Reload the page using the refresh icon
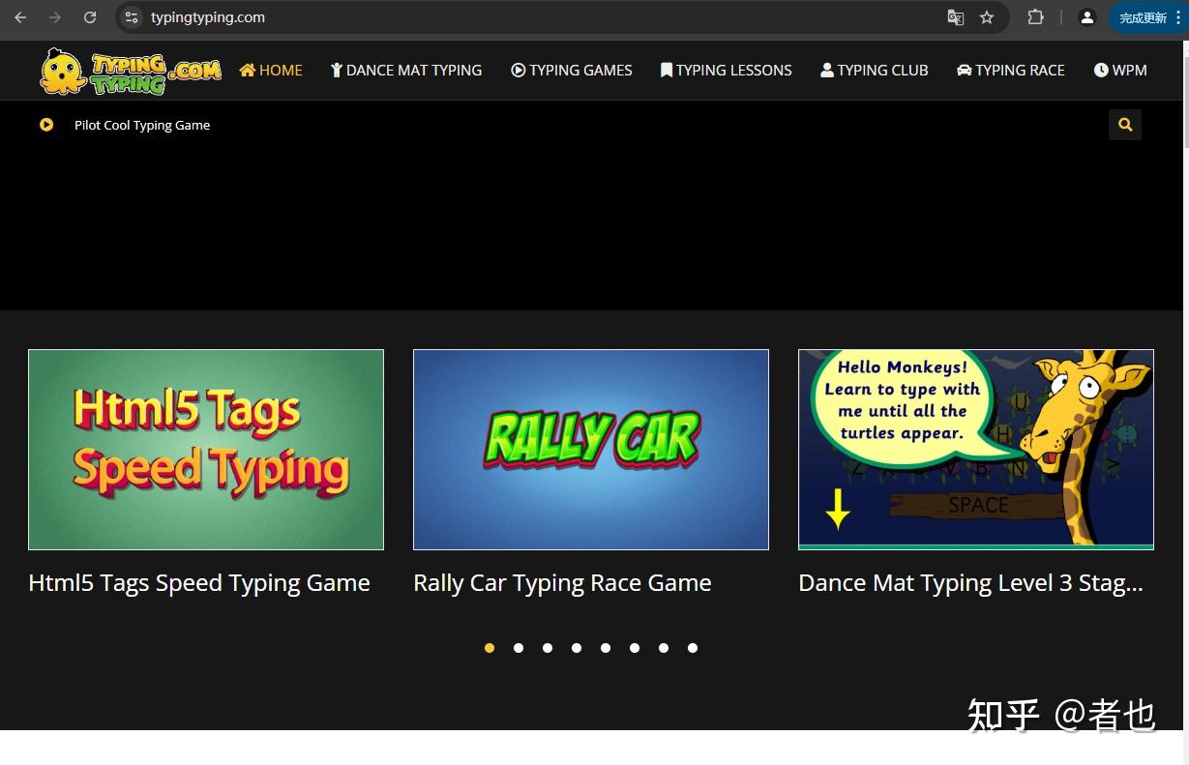Image resolution: width=1189 pixels, height=765 pixels. pos(90,17)
